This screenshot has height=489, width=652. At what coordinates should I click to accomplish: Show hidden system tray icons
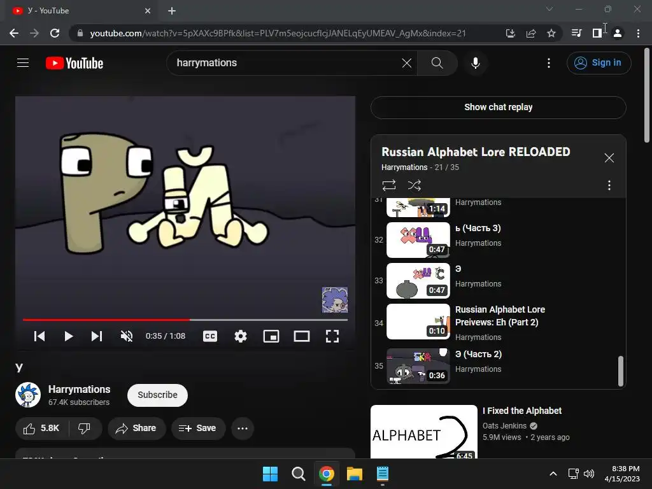coord(553,474)
